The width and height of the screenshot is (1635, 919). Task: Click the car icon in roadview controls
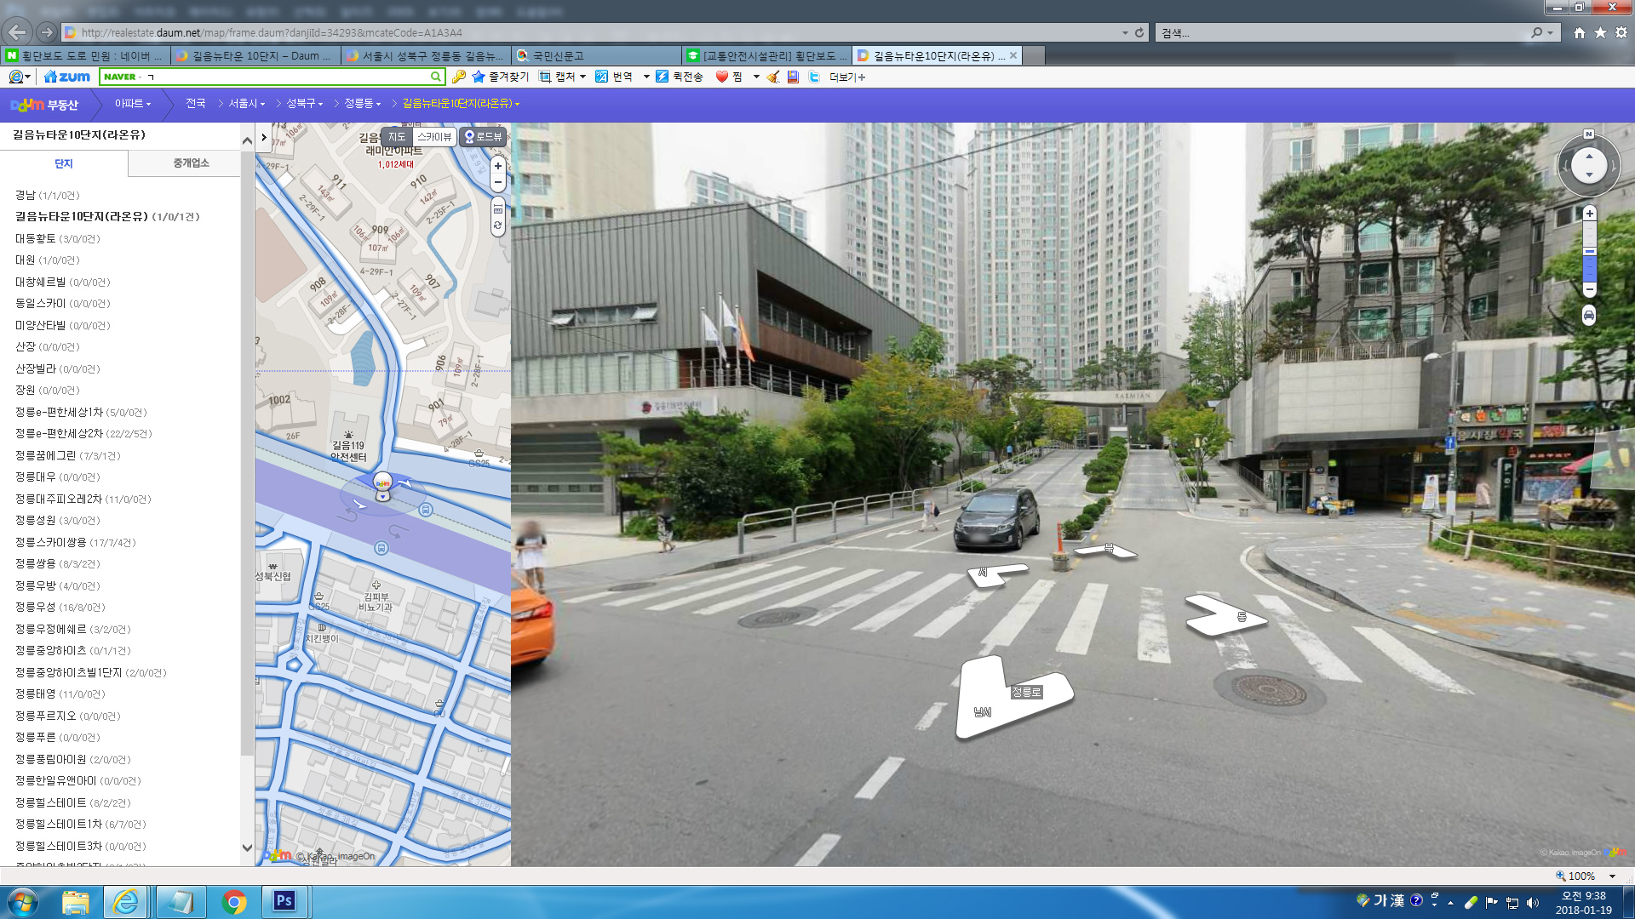click(1589, 316)
